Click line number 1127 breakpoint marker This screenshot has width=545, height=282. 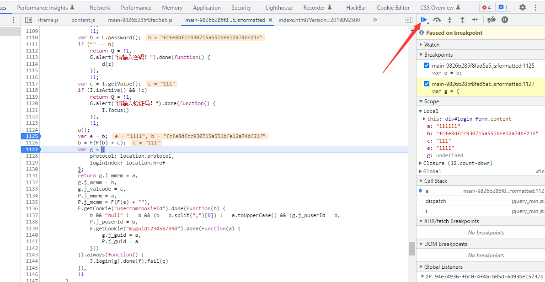coord(31,149)
